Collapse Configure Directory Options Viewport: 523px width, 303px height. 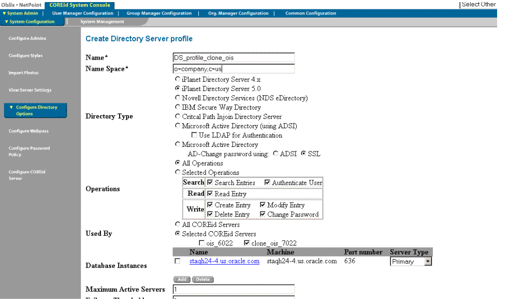pyautogui.click(x=35, y=111)
